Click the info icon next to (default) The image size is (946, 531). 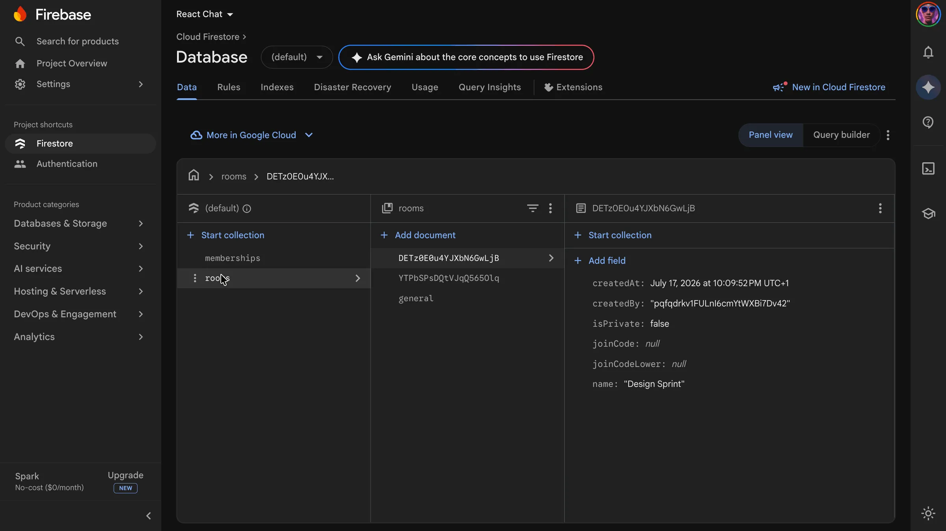click(x=247, y=209)
